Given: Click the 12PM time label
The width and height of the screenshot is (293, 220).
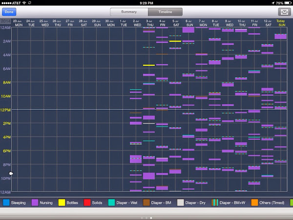Looking at the screenshot, I should (5, 110).
